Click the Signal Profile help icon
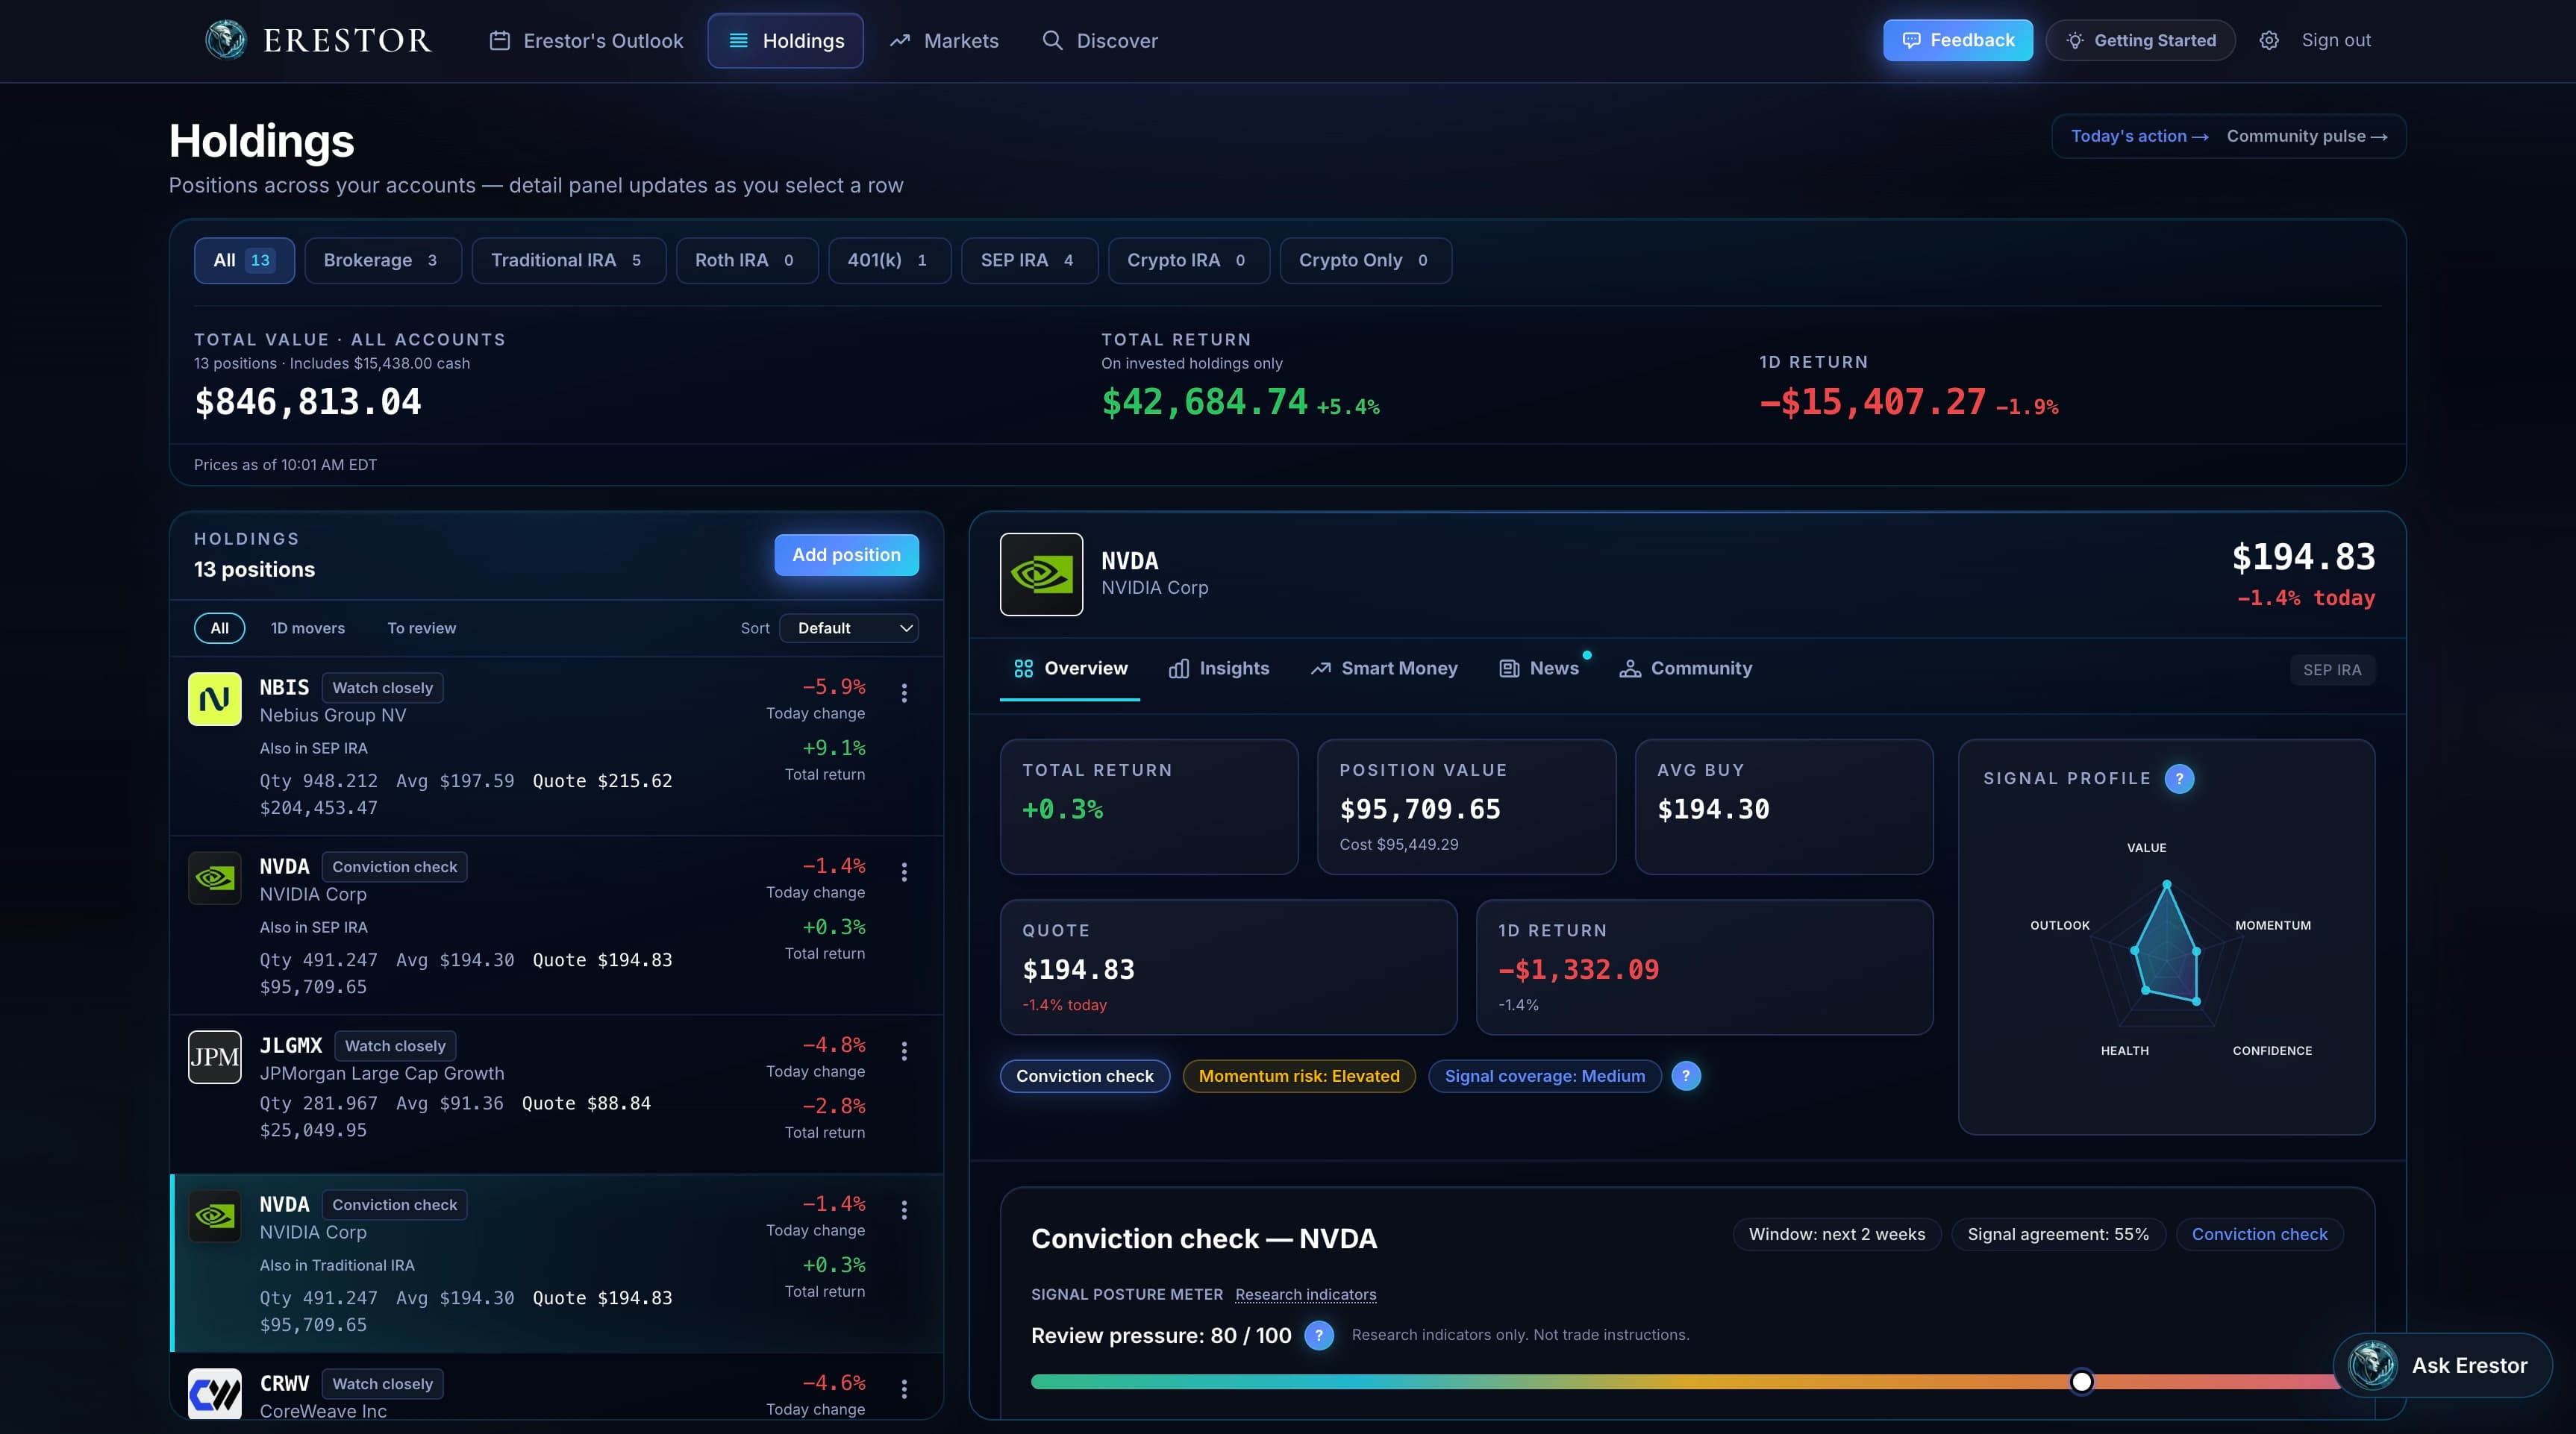Viewport: 2576px width, 1434px height. click(x=2179, y=778)
